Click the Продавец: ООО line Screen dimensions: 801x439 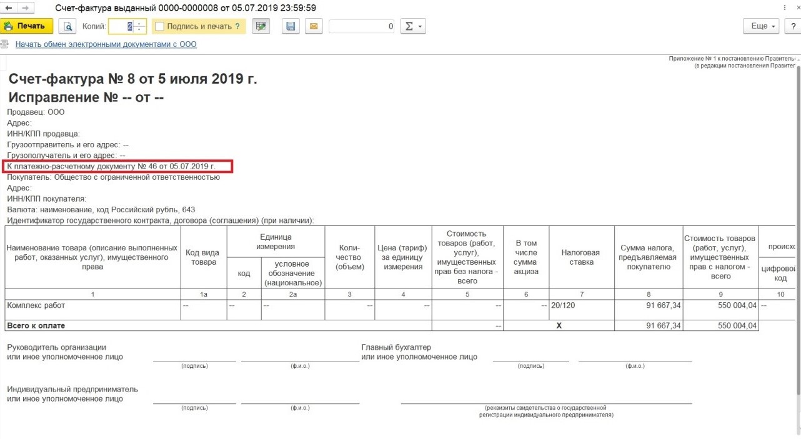click(x=36, y=112)
